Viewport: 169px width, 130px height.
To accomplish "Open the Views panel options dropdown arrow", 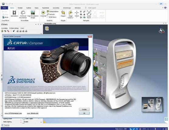I will (36, 24).
